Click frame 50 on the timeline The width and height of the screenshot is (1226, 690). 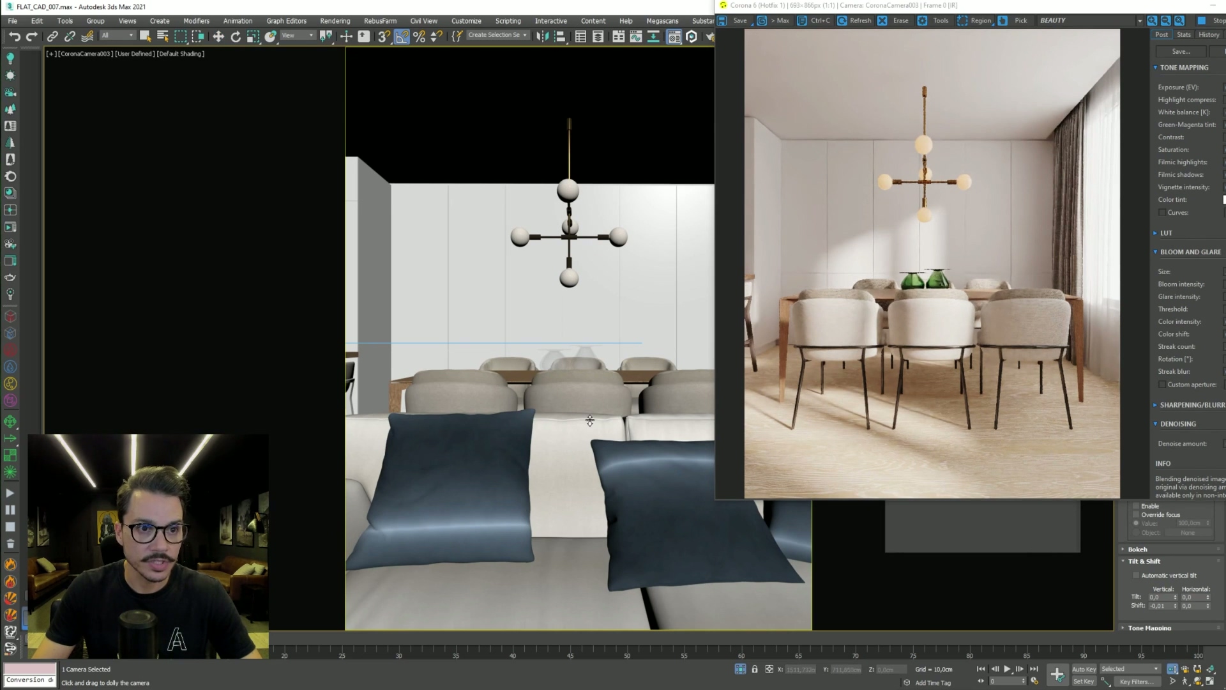pyautogui.click(x=626, y=652)
